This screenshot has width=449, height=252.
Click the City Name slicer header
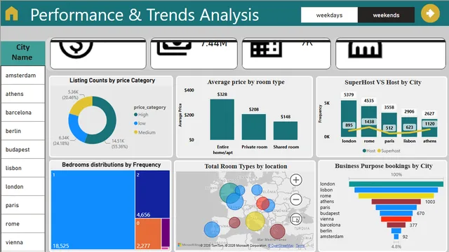click(22, 52)
